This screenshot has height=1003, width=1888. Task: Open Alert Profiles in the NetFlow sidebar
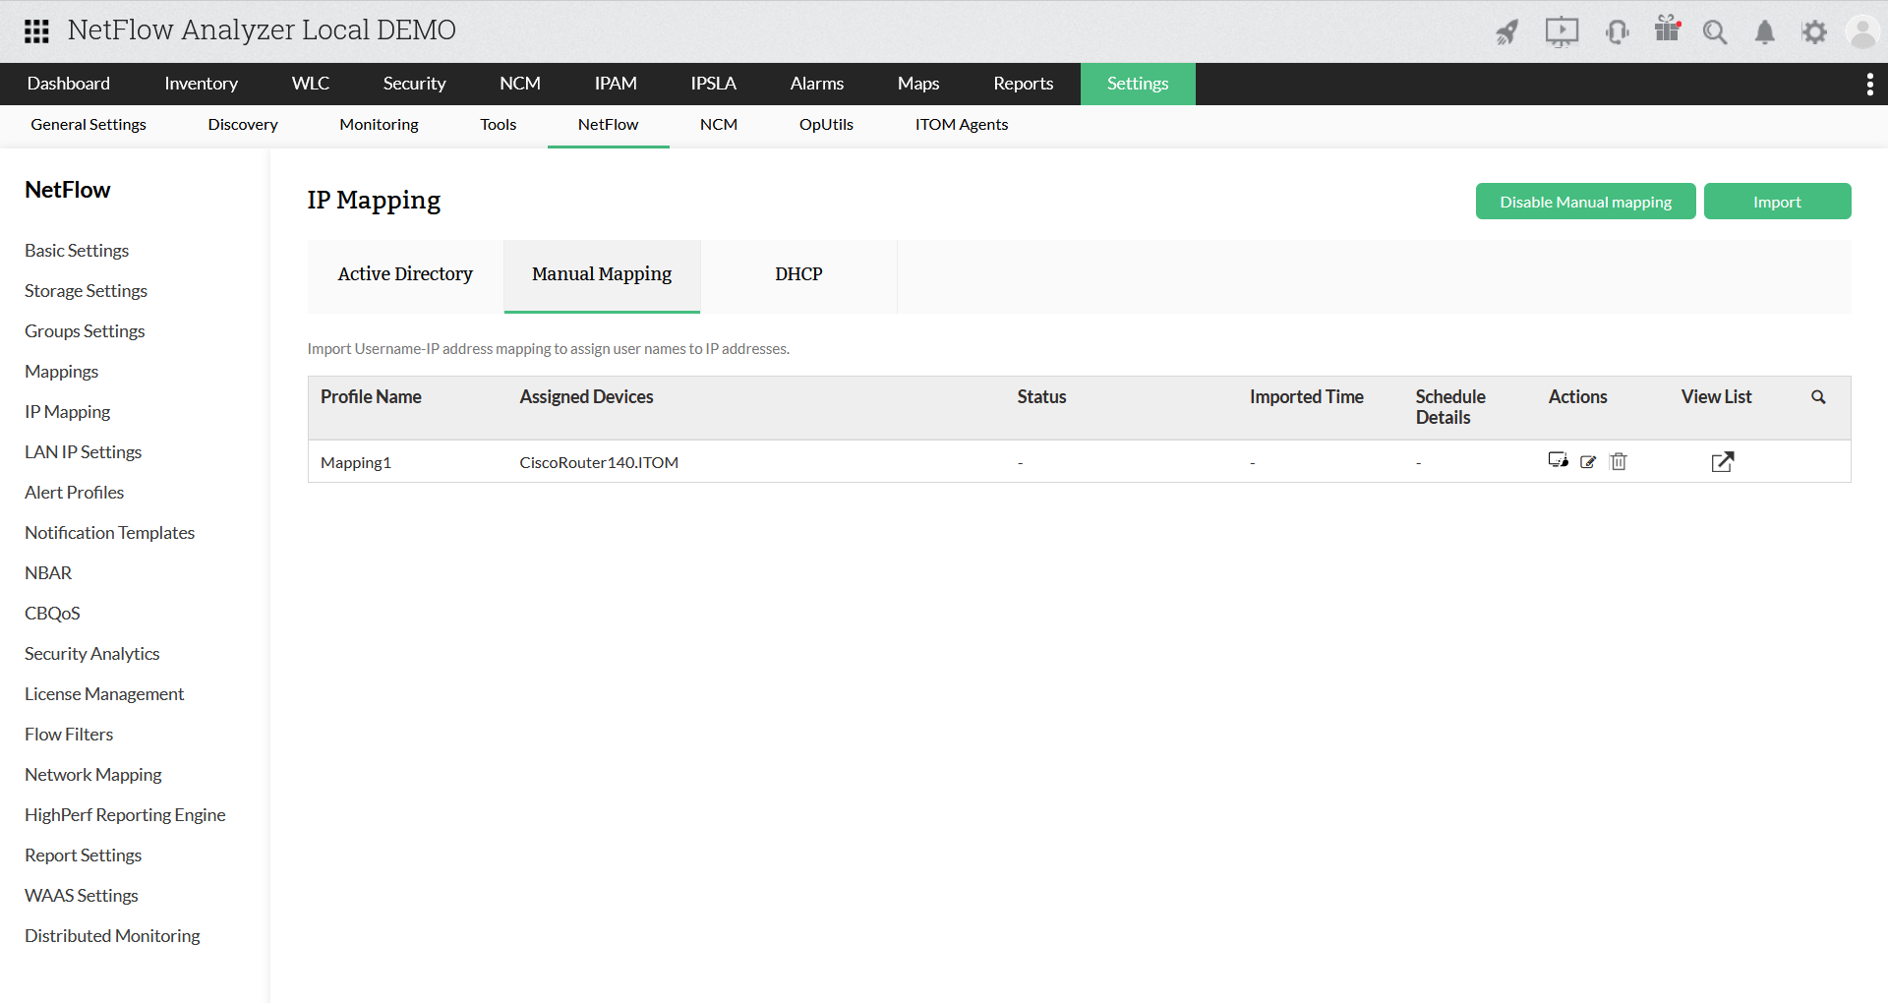pyautogui.click(x=74, y=492)
